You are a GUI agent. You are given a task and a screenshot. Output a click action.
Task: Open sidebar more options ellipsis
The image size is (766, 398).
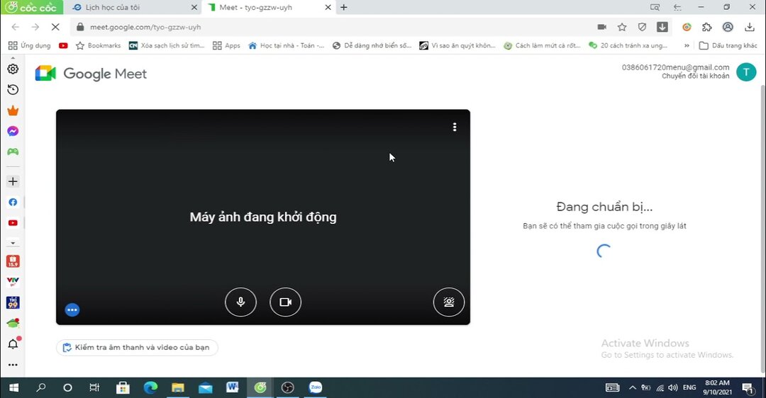(13, 365)
